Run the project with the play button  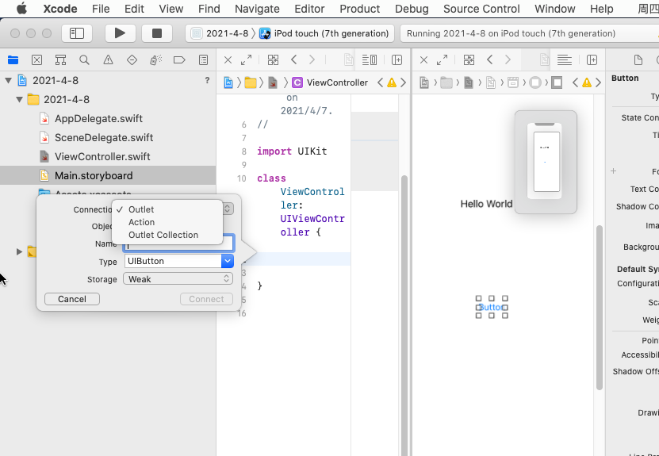[x=120, y=33]
